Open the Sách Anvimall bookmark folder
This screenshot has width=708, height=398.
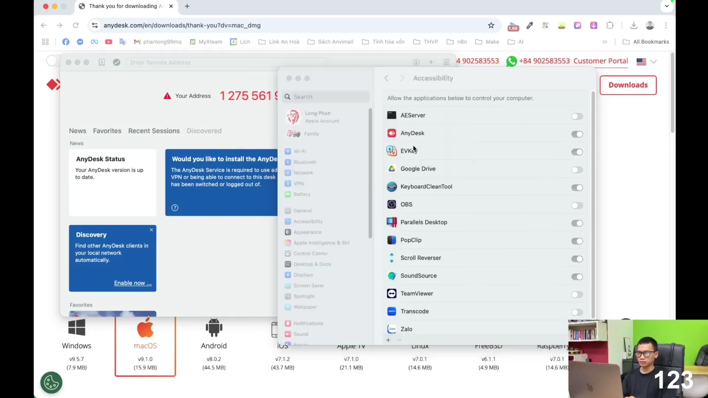[330, 42]
